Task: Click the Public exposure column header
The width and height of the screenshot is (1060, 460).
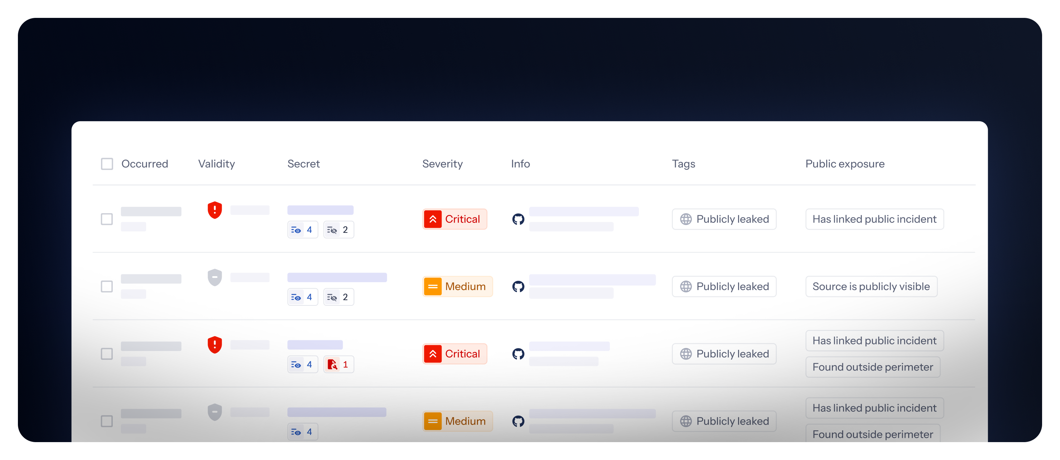Action: [x=844, y=164]
